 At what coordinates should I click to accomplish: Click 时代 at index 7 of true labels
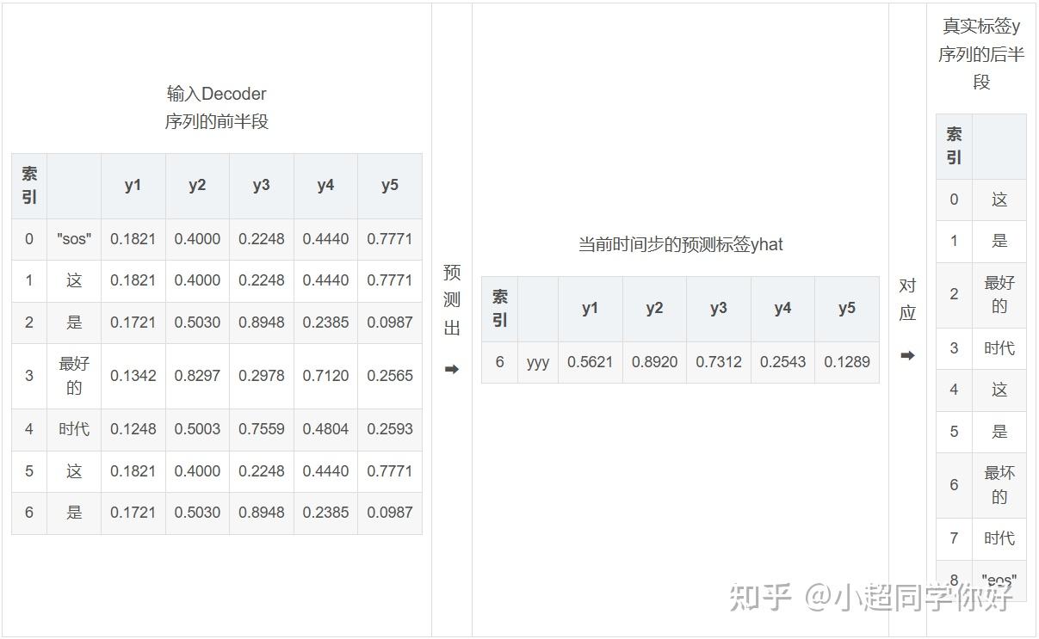(x=999, y=538)
